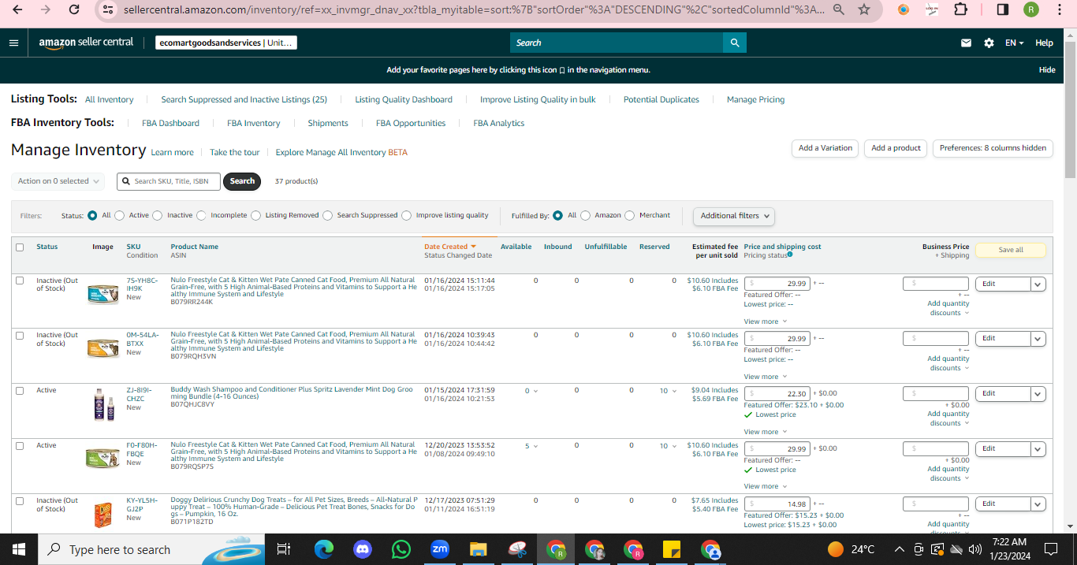
Task: Open the Windows notification center icon
Action: tap(1051, 549)
